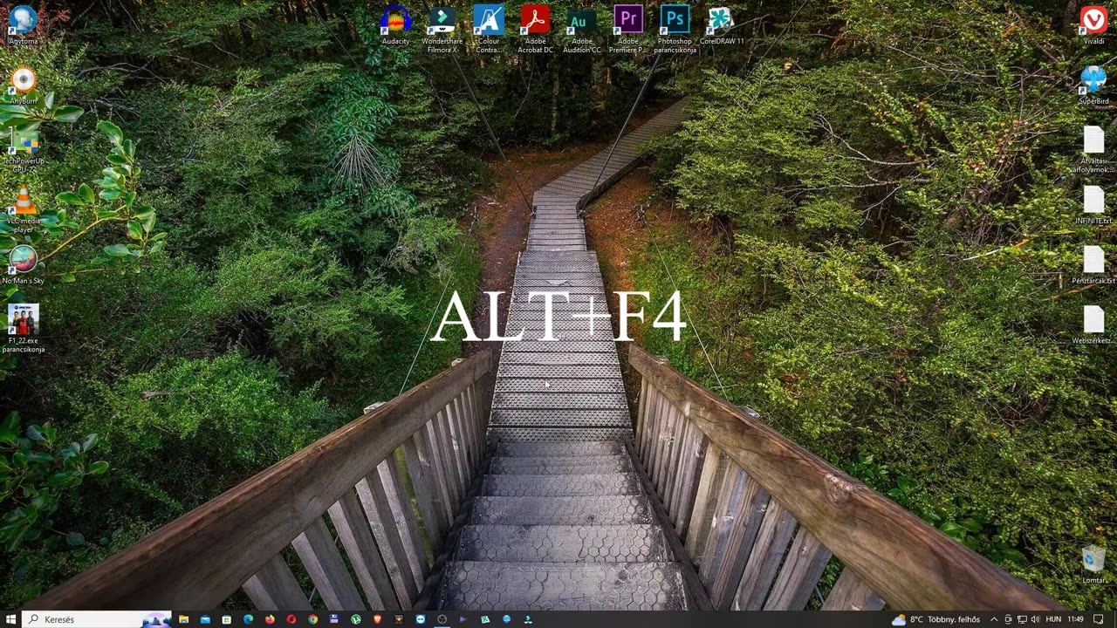
Task: Open the weather widget 8°C Többny. felhős
Action: click(936, 619)
